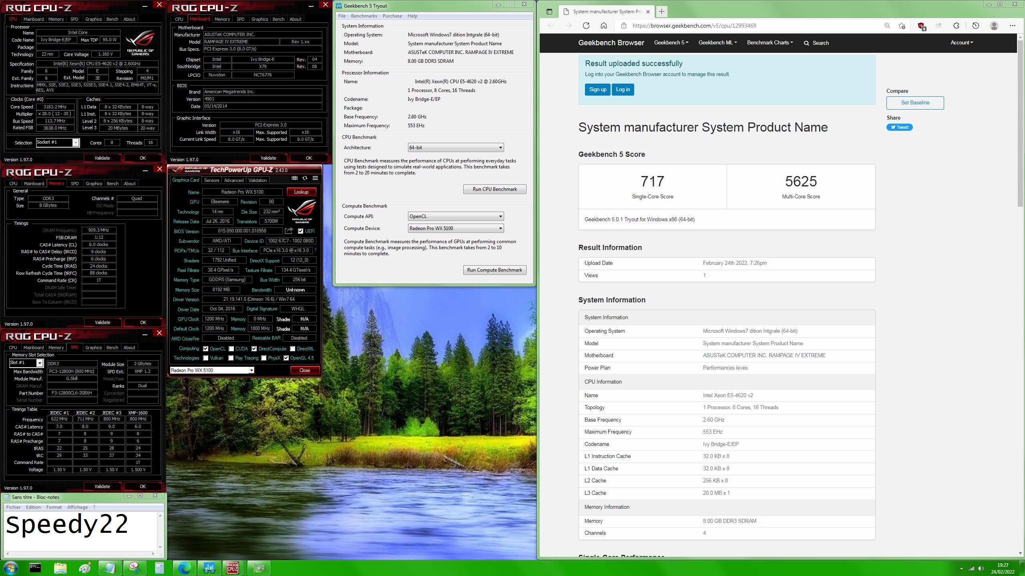Click the Bloc-notes horizontal scrollbar

[81, 554]
